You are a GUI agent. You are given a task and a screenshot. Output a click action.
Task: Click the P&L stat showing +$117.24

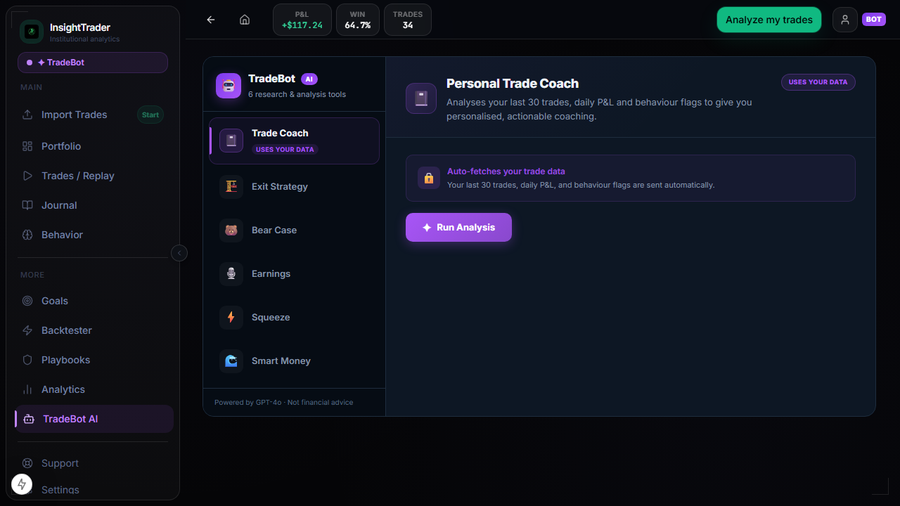[302, 20]
